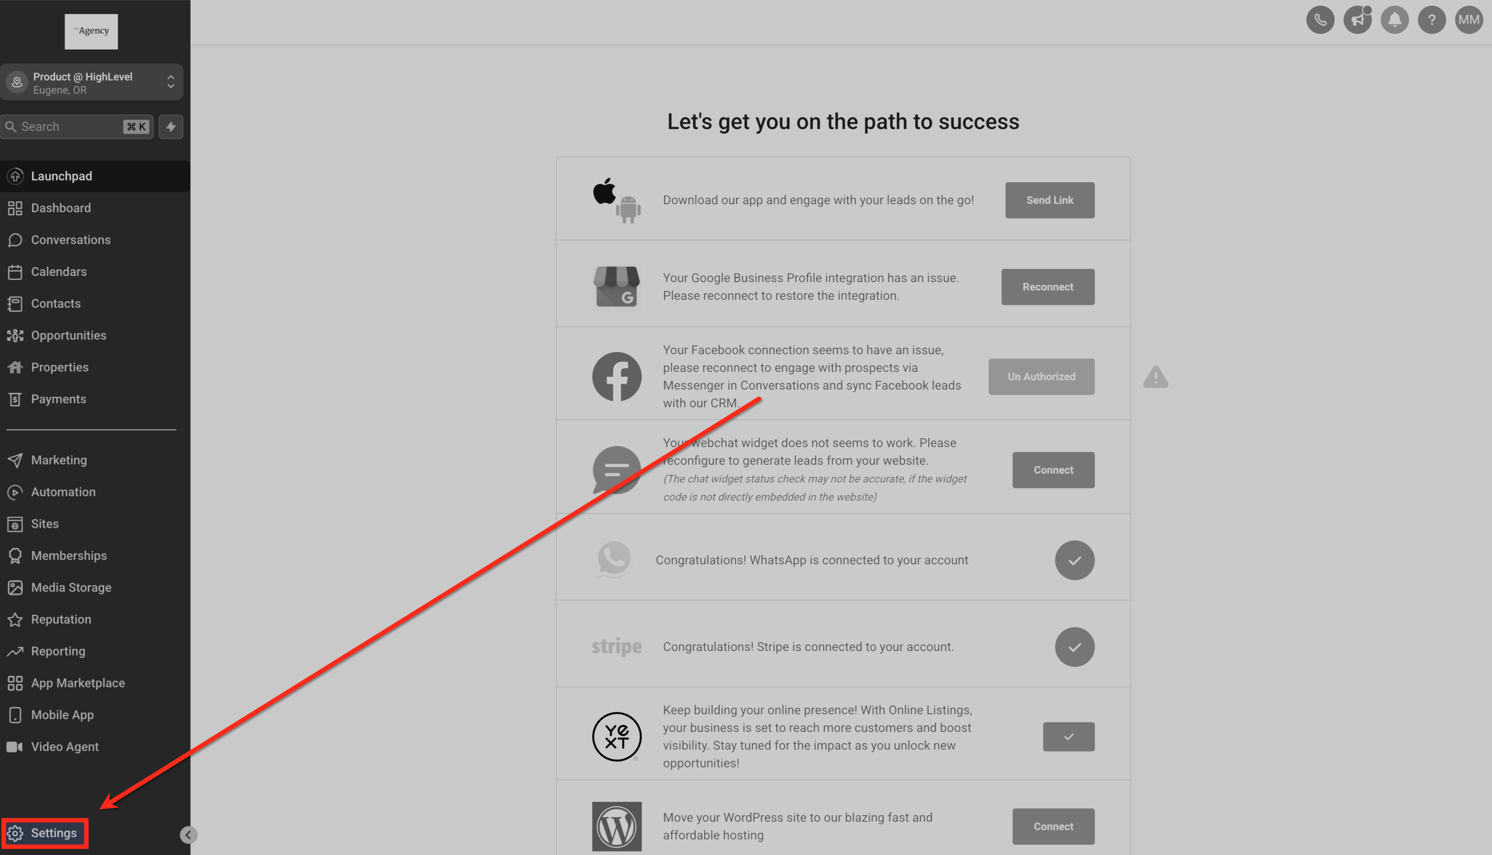Click the Agency logo in sidebar
The width and height of the screenshot is (1492, 855).
coord(91,32)
